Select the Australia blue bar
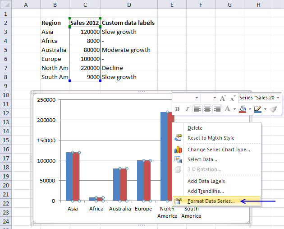Screen dimensions: 284x229 click(x=116, y=185)
